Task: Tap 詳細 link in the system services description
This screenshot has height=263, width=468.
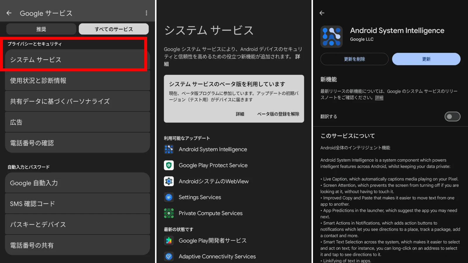Action: coord(297,57)
